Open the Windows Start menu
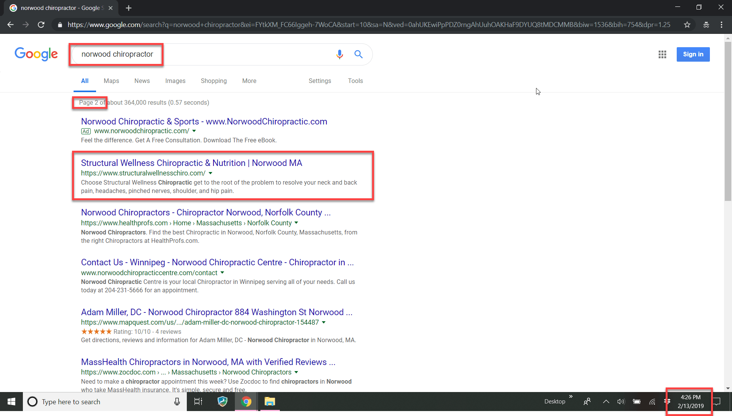The image size is (732, 416). coord(11,402)
